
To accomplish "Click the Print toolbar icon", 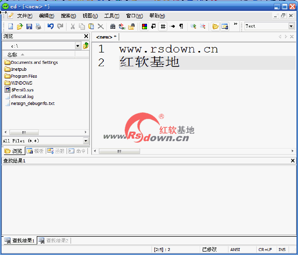I will click(38, 26).
